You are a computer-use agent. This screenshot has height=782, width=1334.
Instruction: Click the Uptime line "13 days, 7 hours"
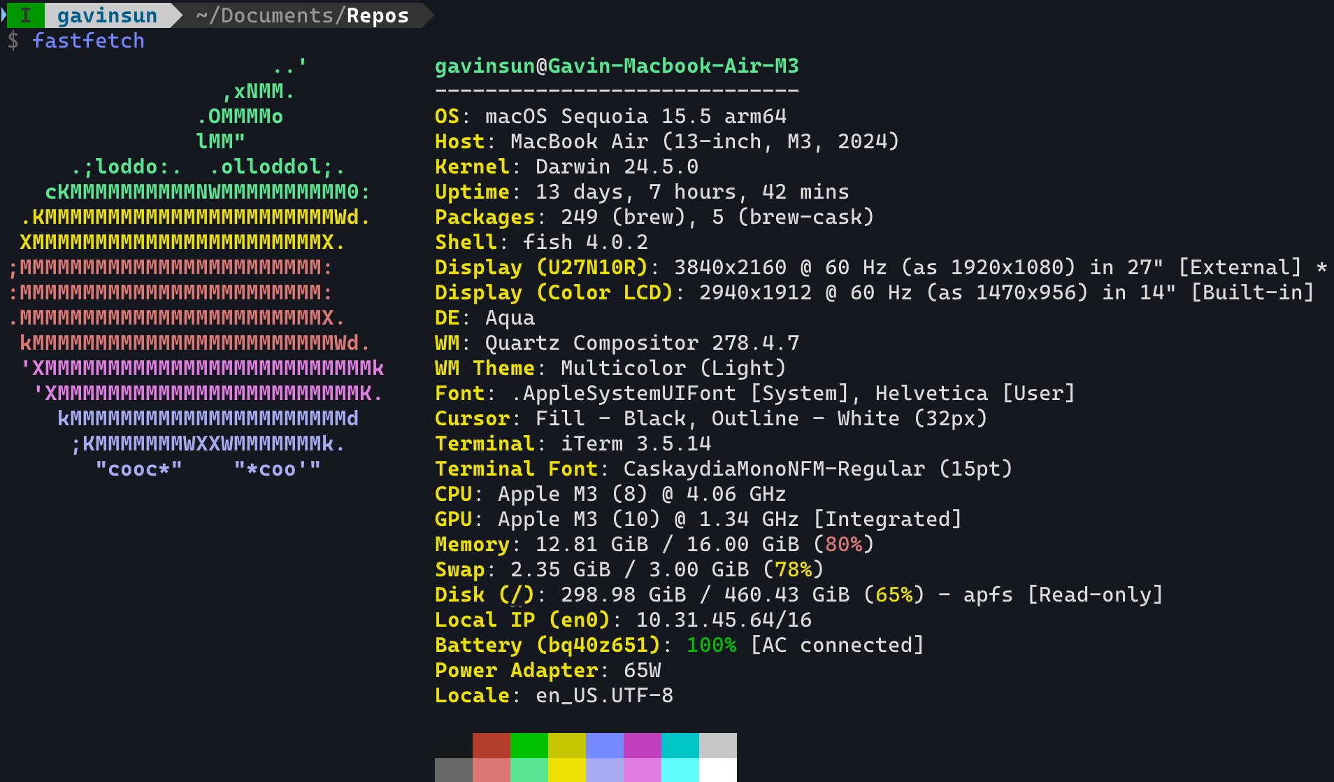[x=642, y=192]
